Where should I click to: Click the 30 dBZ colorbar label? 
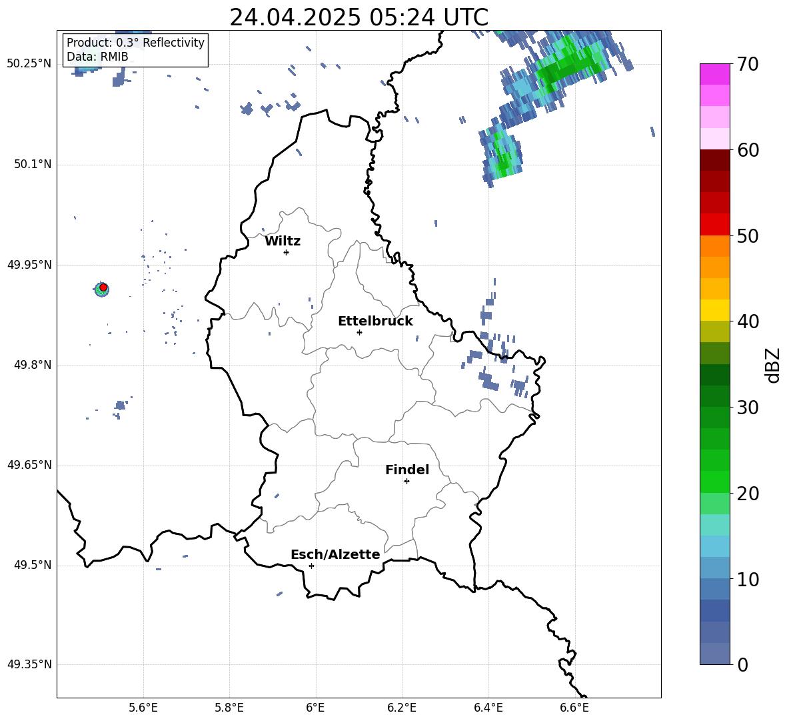(748, 408)
